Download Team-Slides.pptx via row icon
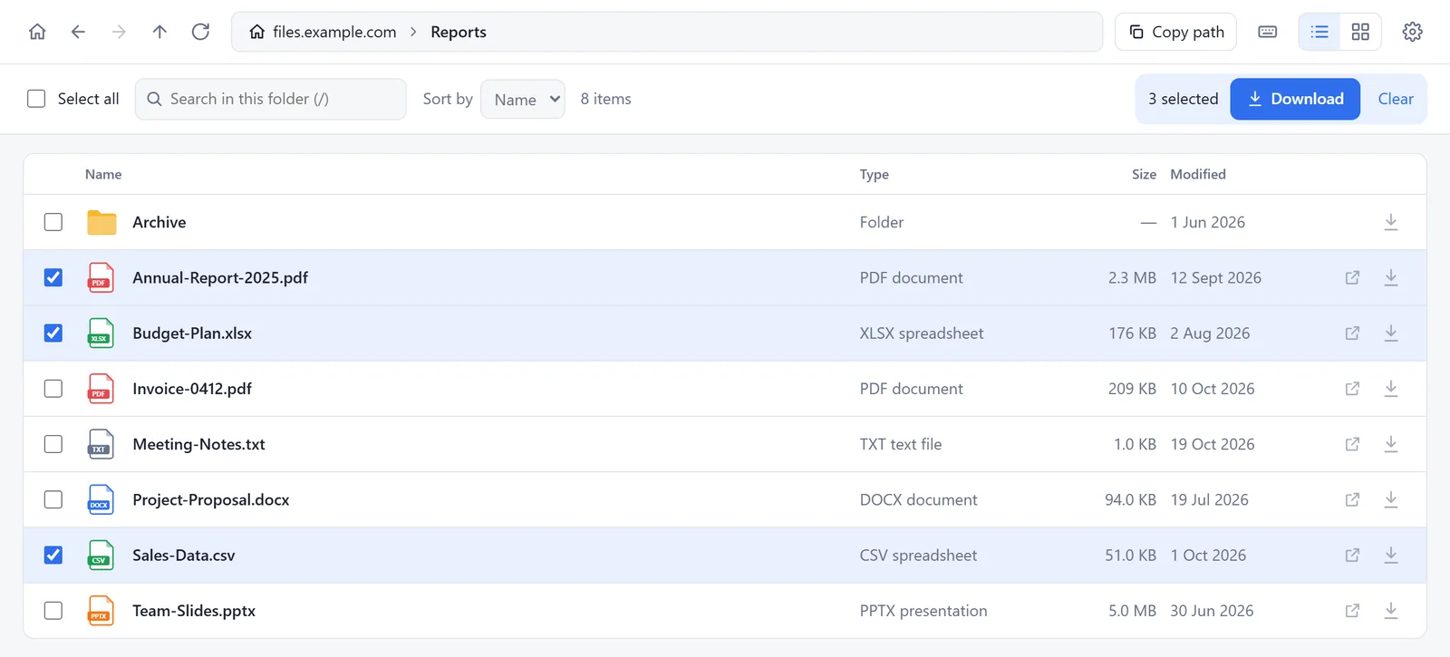 pyautogui.click(x=1391, y=611)
